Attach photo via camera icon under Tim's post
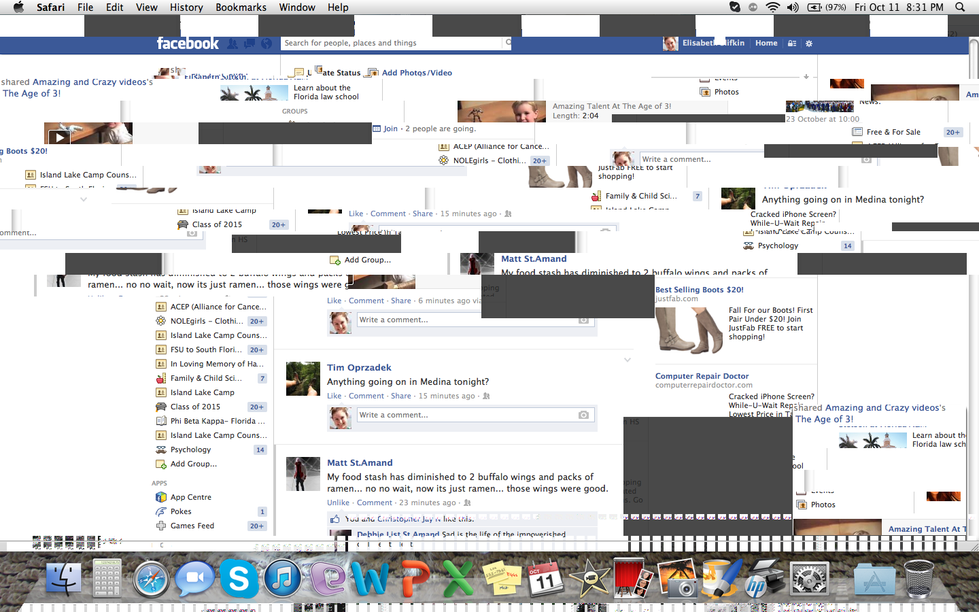 tap(583, 415)
